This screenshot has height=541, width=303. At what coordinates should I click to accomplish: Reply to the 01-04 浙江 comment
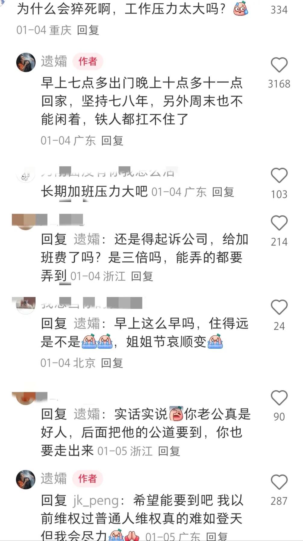pyautogui.click(x=142, y=276)
